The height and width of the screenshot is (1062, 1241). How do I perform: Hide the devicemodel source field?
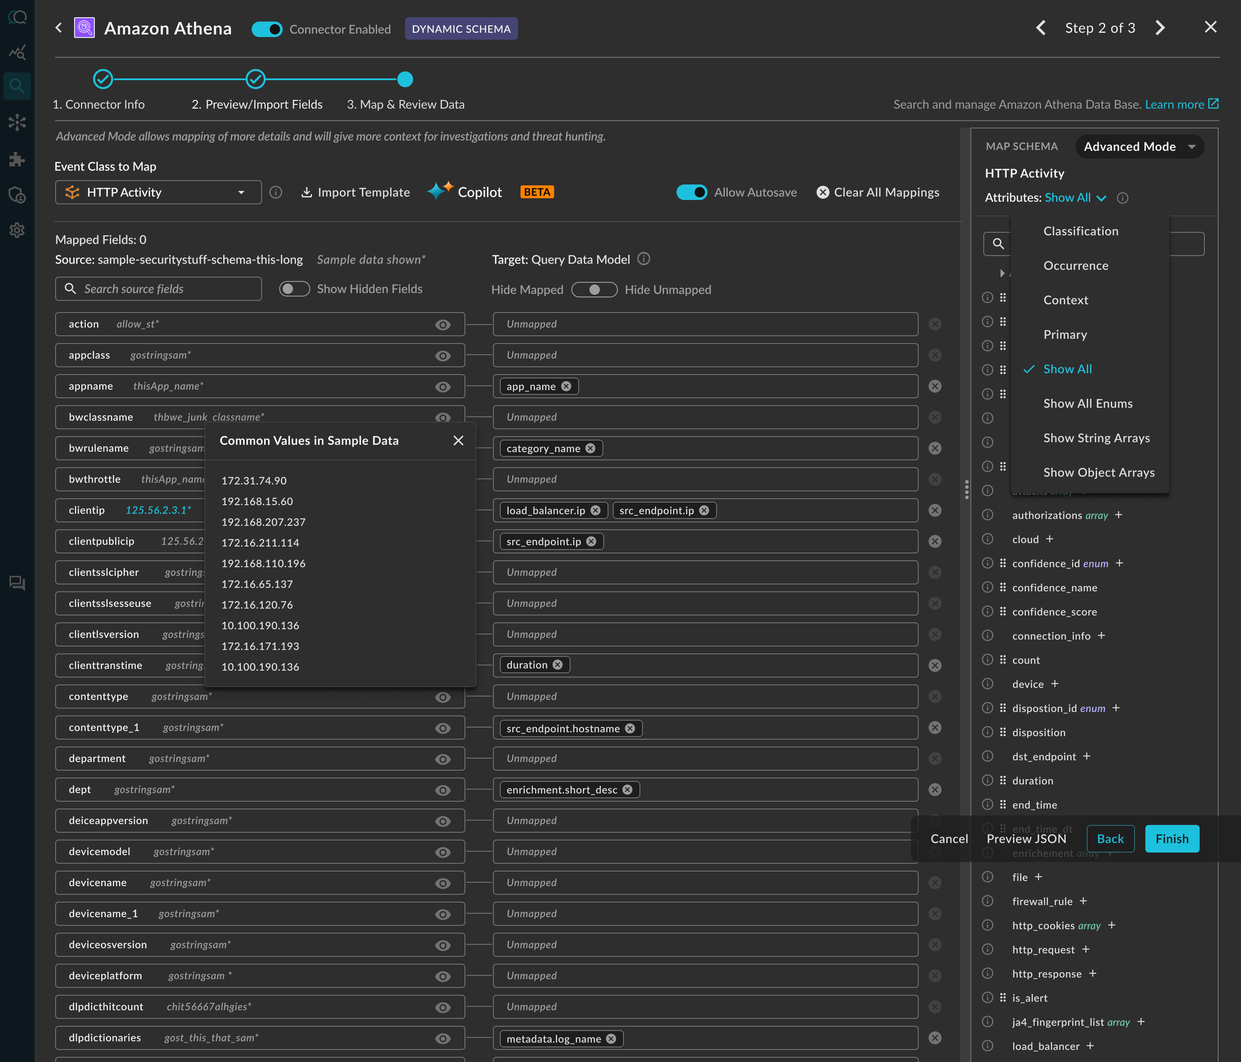click(x=443, y=853)
